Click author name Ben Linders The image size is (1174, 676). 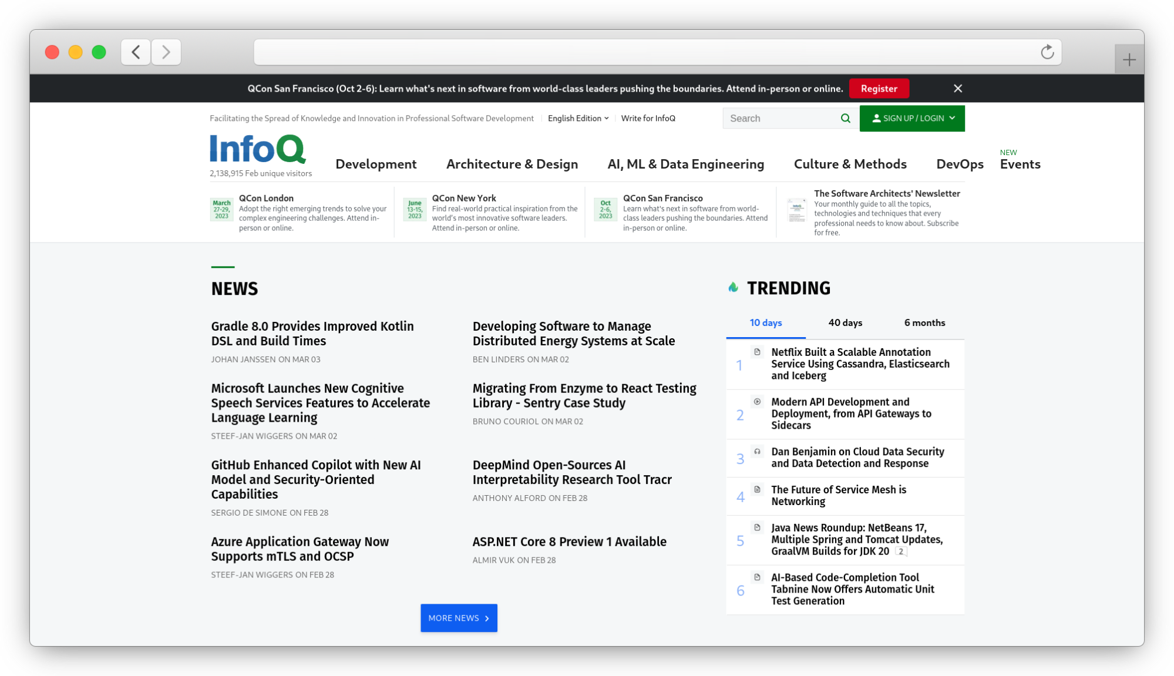point(499,359)
